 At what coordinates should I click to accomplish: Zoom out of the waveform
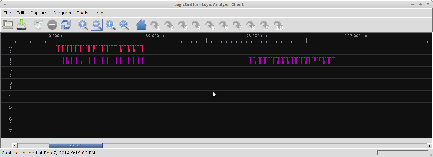[x=96, y=25]
